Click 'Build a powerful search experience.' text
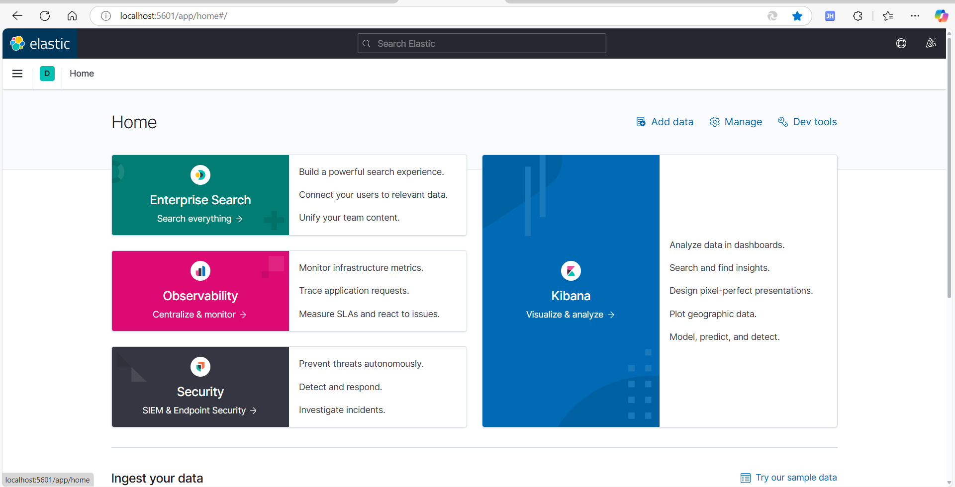The height and width of the screenshot is (487, 955). pyautogui.click(x=372, y=172)
